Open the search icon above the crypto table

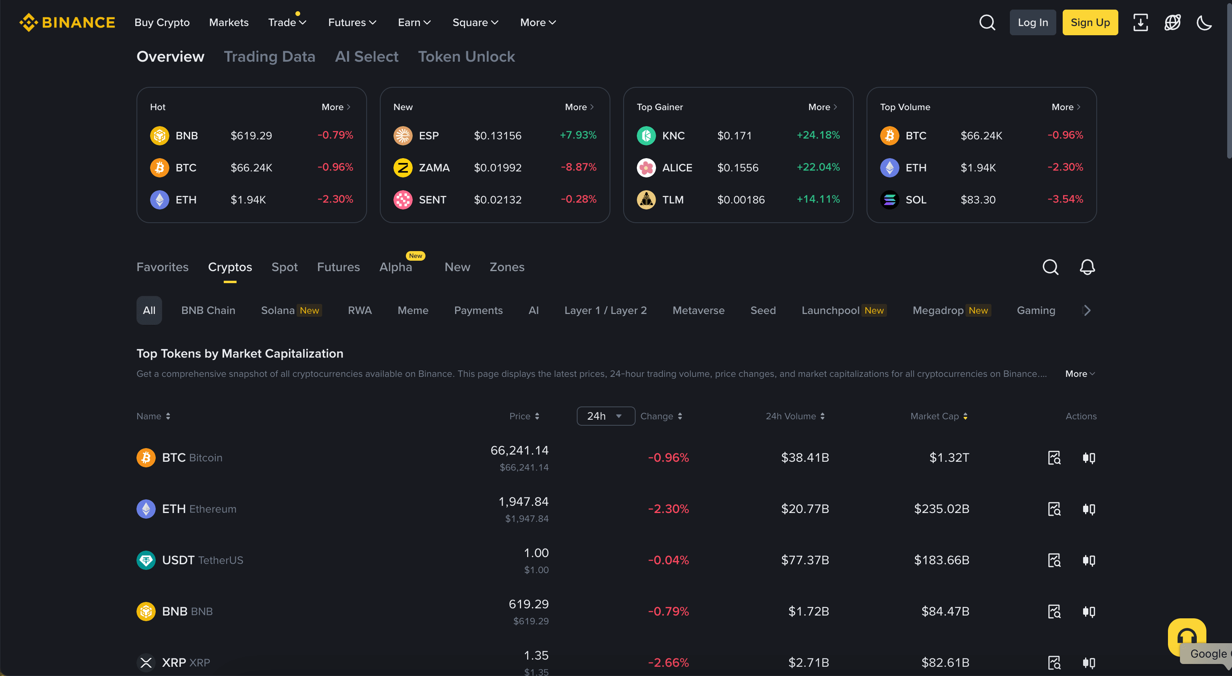tap(1050, 268)
